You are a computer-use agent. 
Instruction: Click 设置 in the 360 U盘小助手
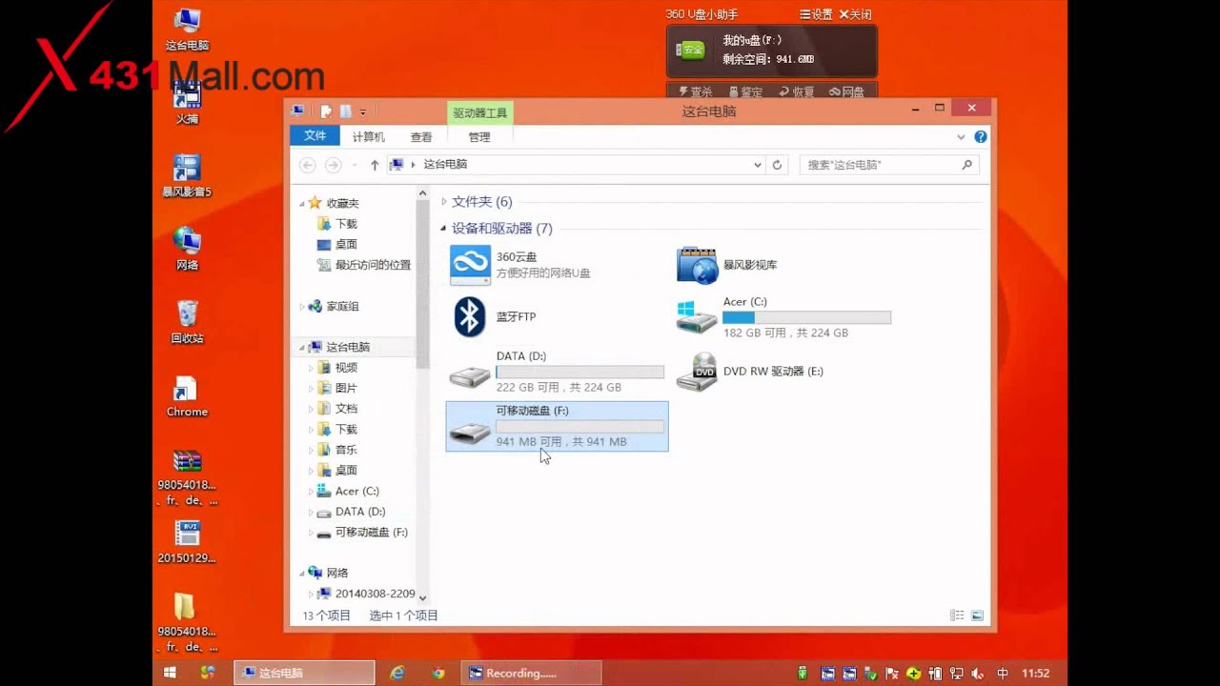tap(816, 14)
